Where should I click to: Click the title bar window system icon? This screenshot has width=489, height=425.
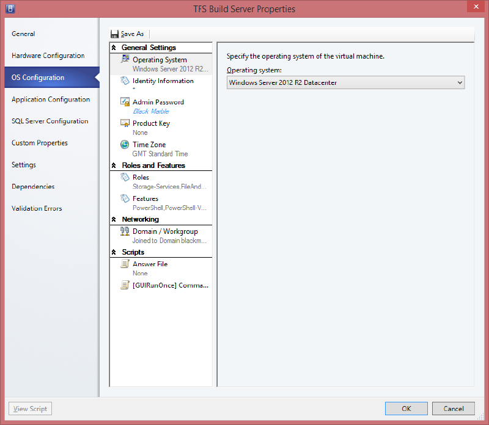pyautogui.click(x=10, y=9)
